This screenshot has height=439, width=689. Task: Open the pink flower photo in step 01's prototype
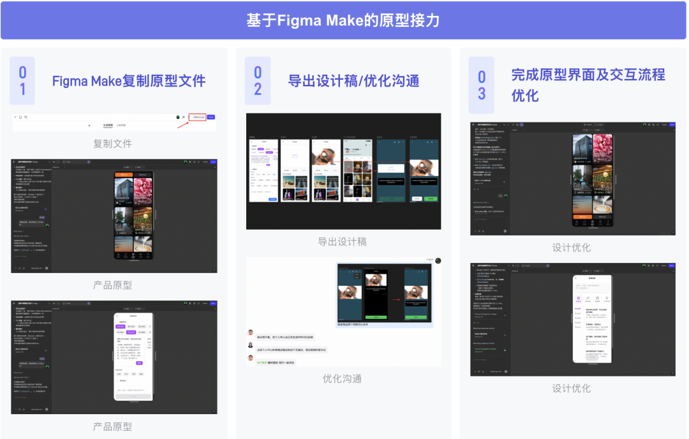[x=143, y=192]
